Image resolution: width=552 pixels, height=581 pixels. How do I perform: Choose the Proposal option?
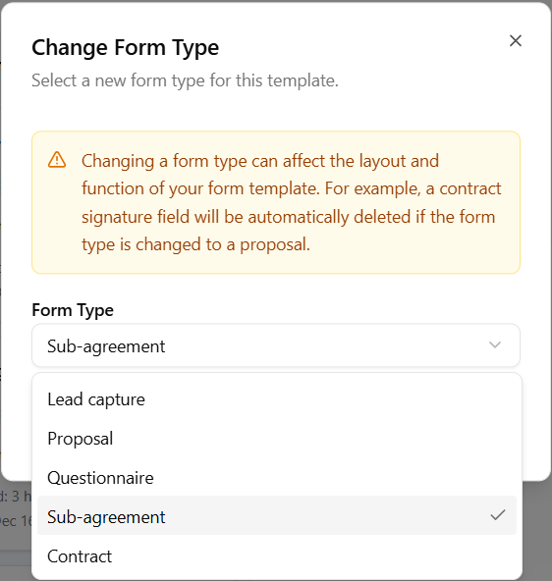(x=277, y=439)
